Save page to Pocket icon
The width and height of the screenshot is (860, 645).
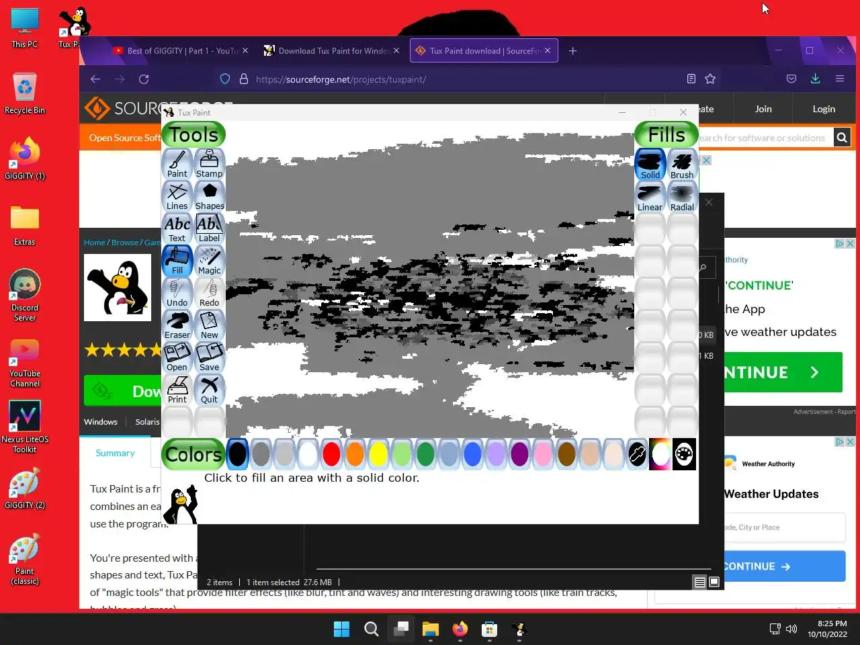[791, 79]
